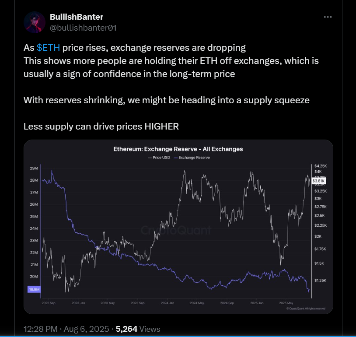The width and height of the screenshot is (356, 337).
Task: Click the 2024 Jan axis label
Action: point(168,303)
